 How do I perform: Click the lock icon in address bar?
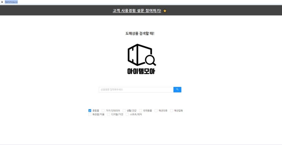tap(2, 2)
